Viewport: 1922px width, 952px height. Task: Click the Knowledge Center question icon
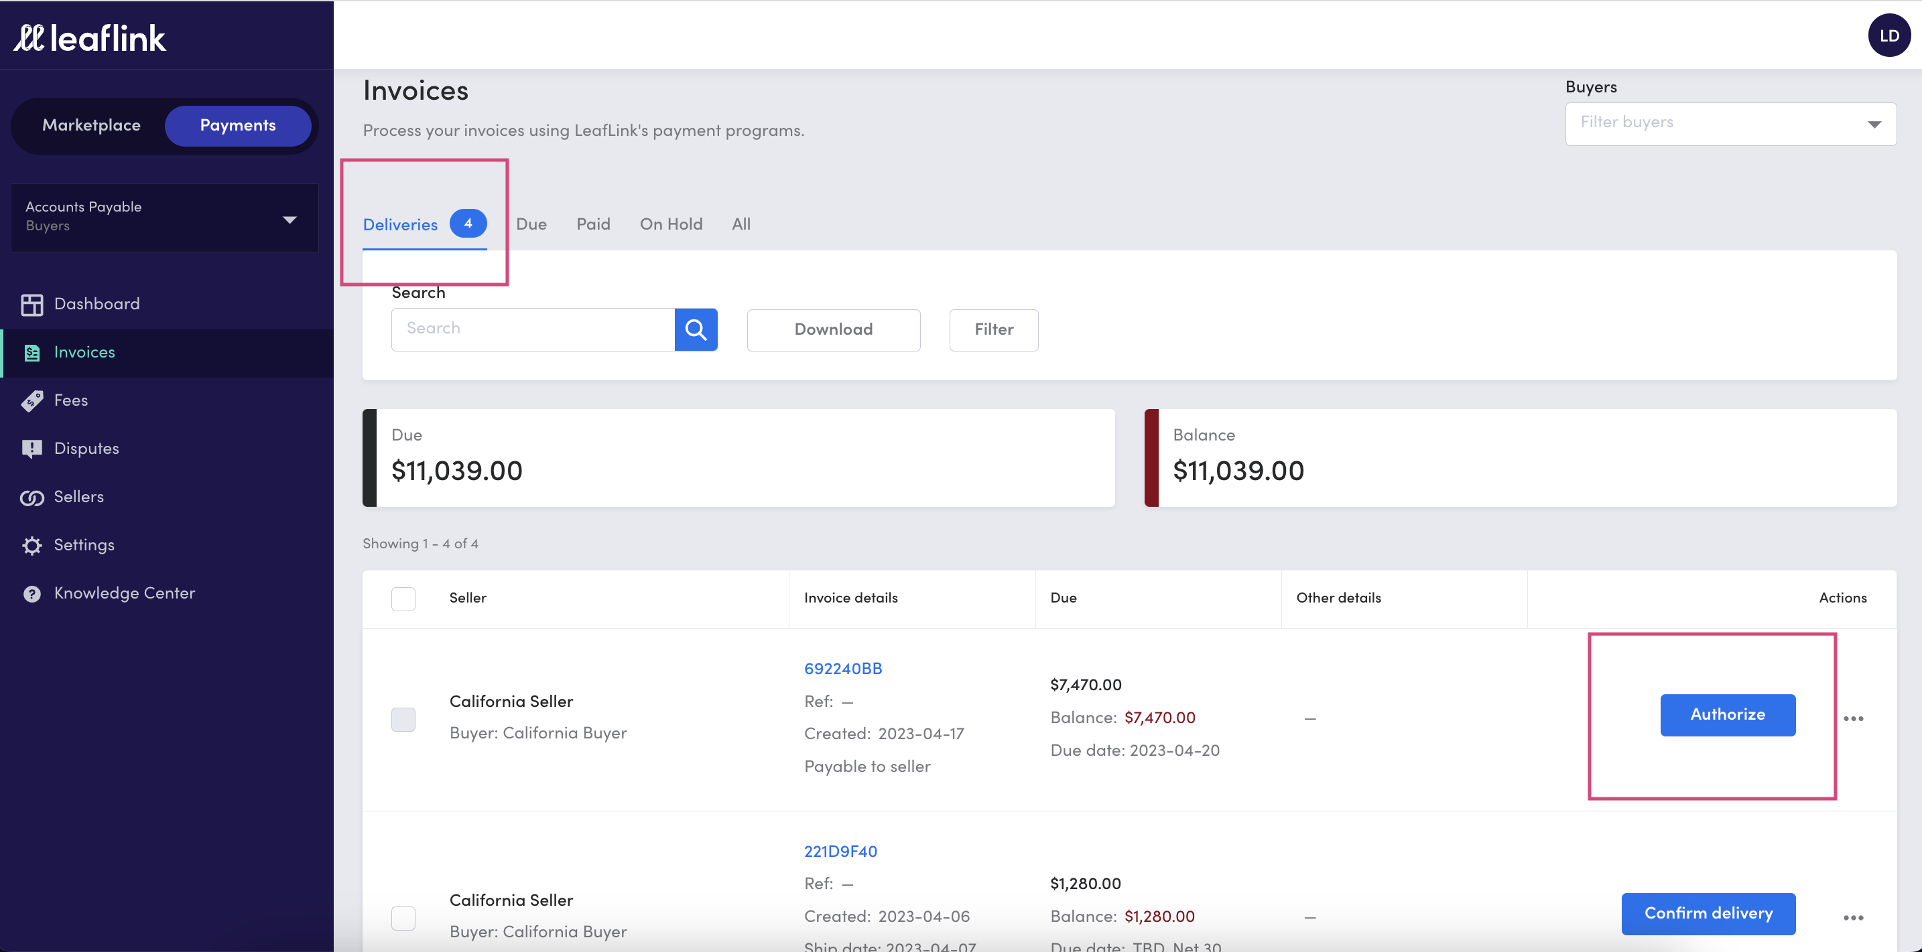pyautogui.click(x=31, y=593)
